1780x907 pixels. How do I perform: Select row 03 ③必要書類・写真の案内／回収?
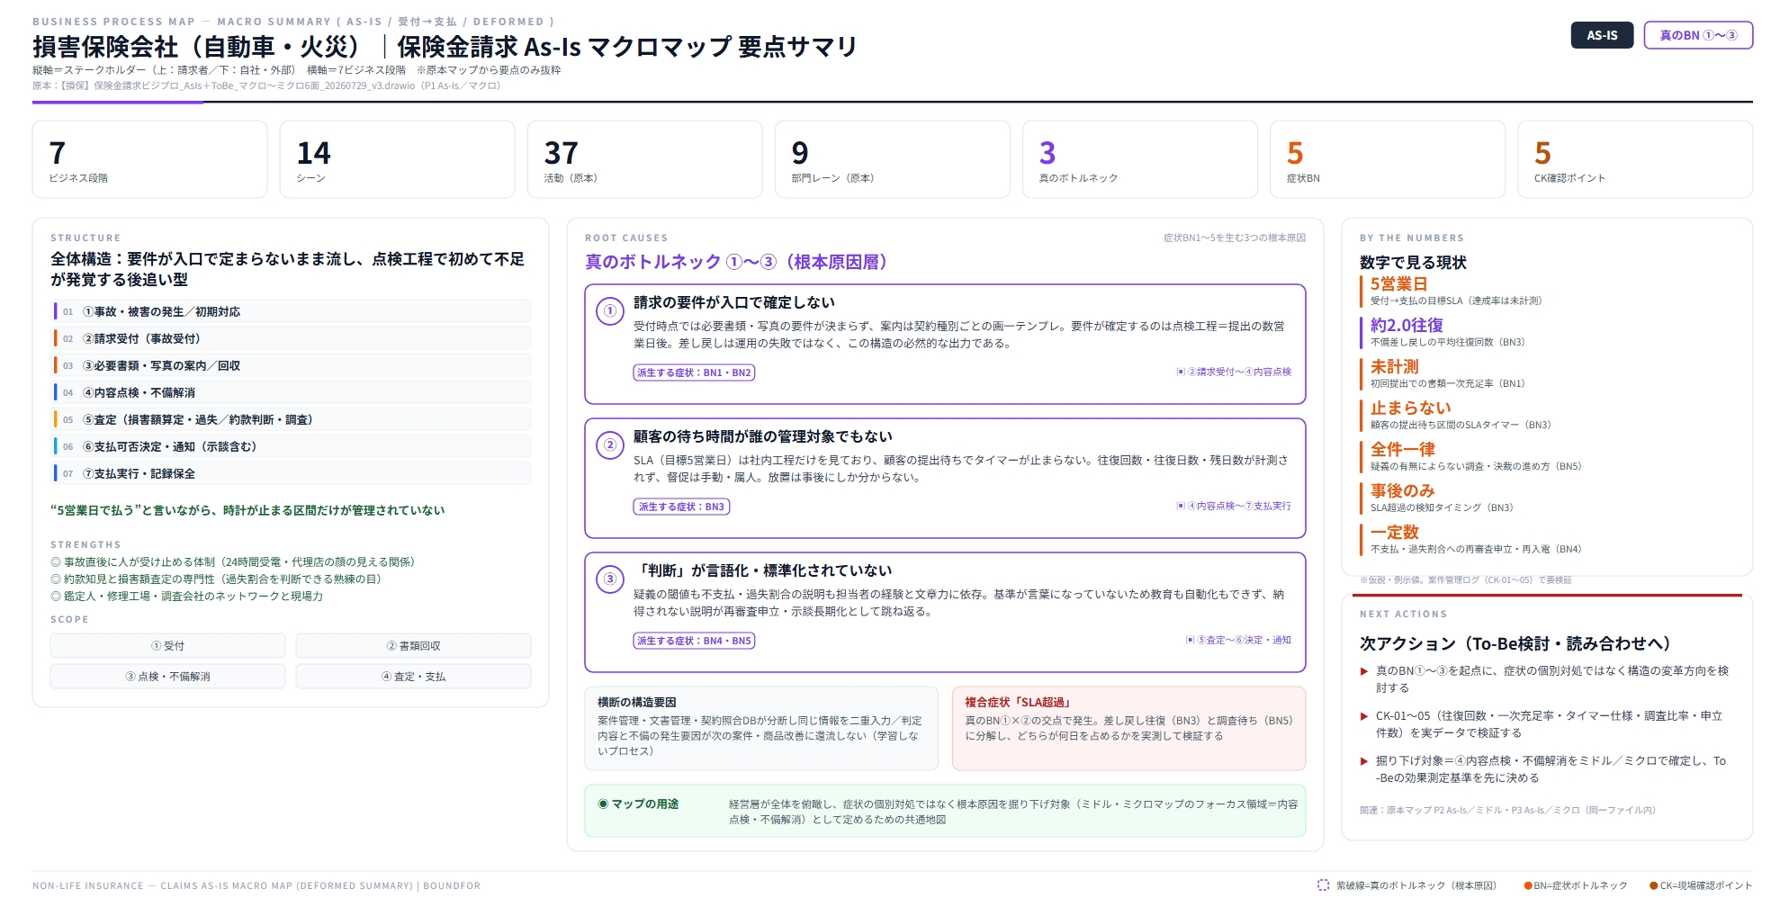click(292, 365)
